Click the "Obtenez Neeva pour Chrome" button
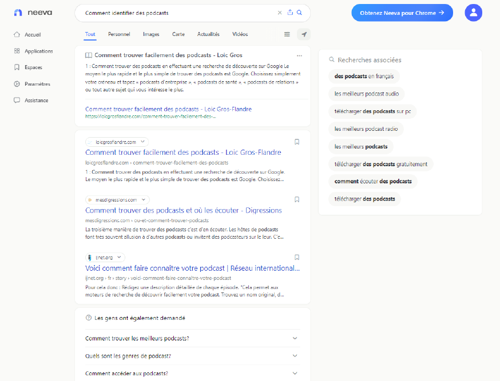The image size is (500, 381). [x=402, y=13]
